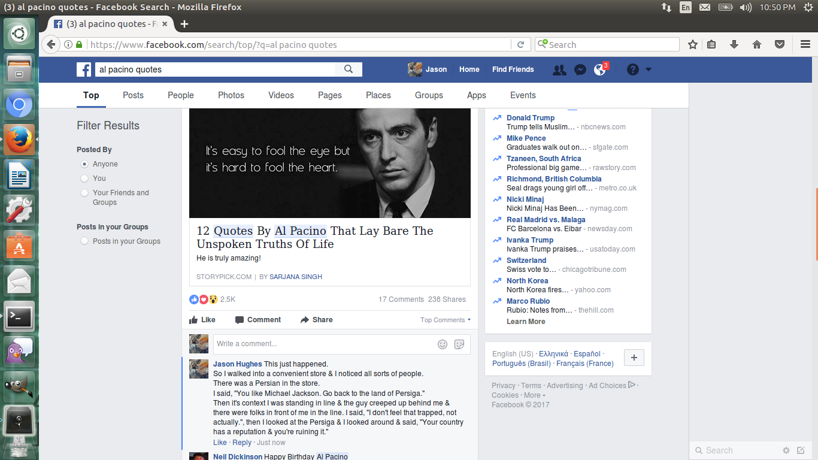Switch to the People tab
Viewport: 818px width, 460px height.
(181, 95)
